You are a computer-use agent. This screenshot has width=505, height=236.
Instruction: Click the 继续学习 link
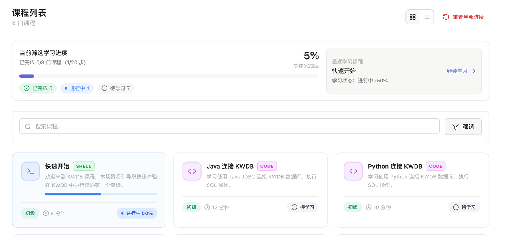[x=457, y=71]
